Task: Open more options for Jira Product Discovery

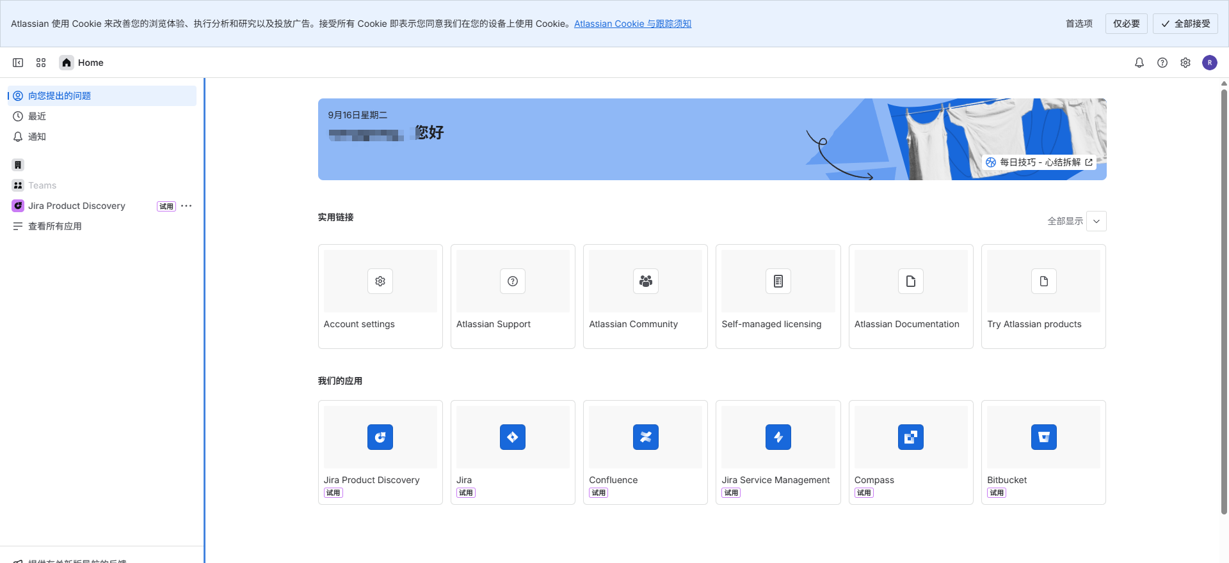Action: (x=186, y=206)
